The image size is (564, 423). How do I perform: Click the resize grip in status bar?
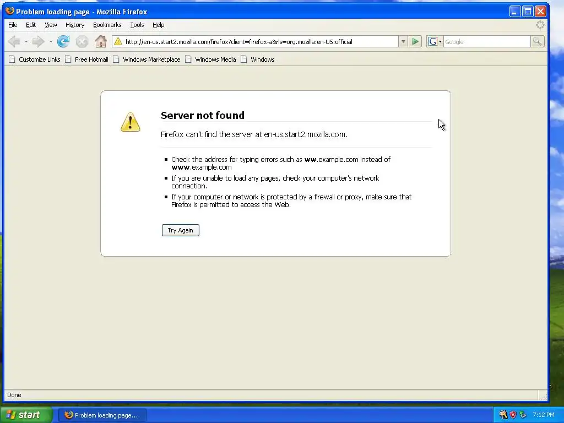pos(544,397)
